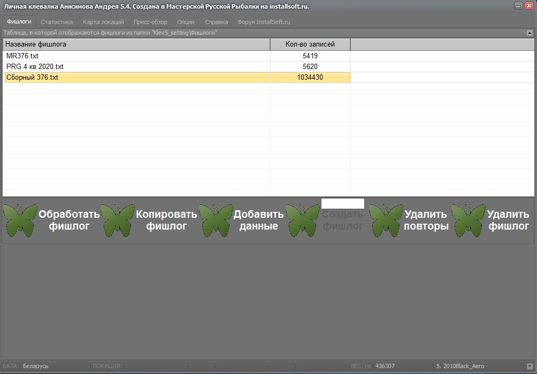Click butterfly icon beside Создать фишлог

(x=302, y=220)
